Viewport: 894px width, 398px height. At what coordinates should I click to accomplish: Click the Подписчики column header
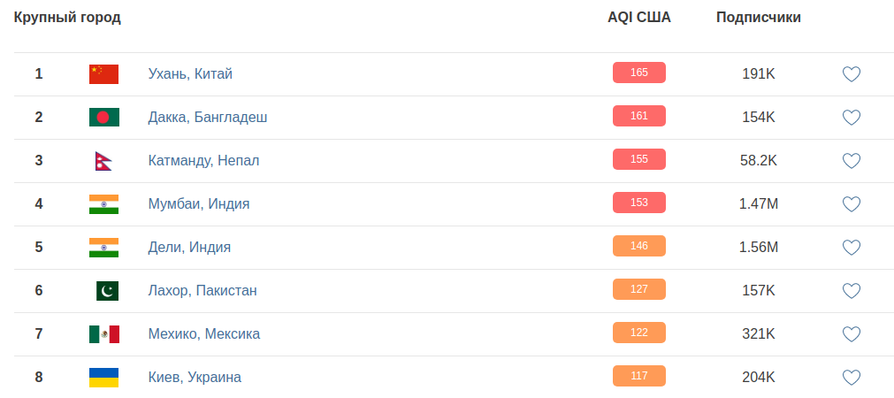click(x=758, y=18)
